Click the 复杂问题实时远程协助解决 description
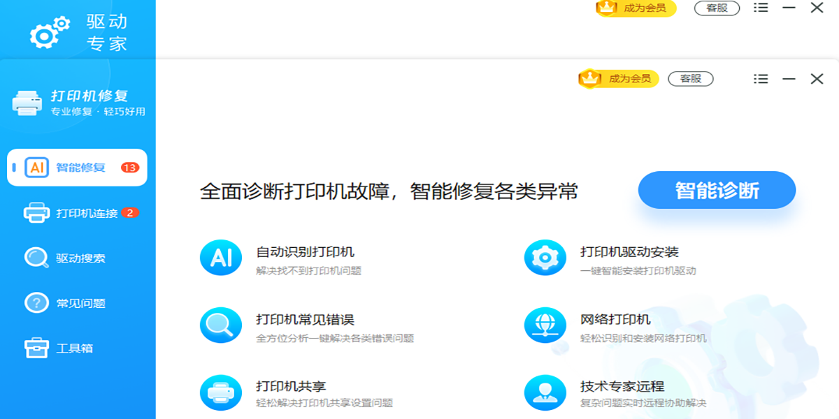The height and width of the screenshot is (419, 839). point(643,403)
